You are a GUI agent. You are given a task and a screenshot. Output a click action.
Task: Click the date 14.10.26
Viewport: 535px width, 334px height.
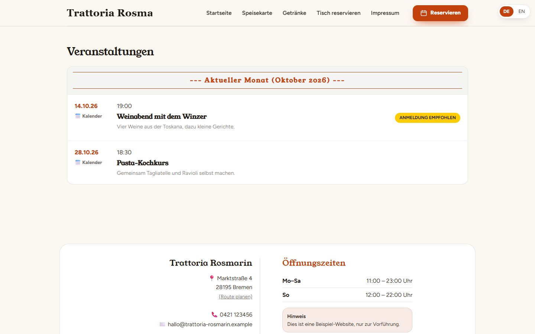coord(86,106)
